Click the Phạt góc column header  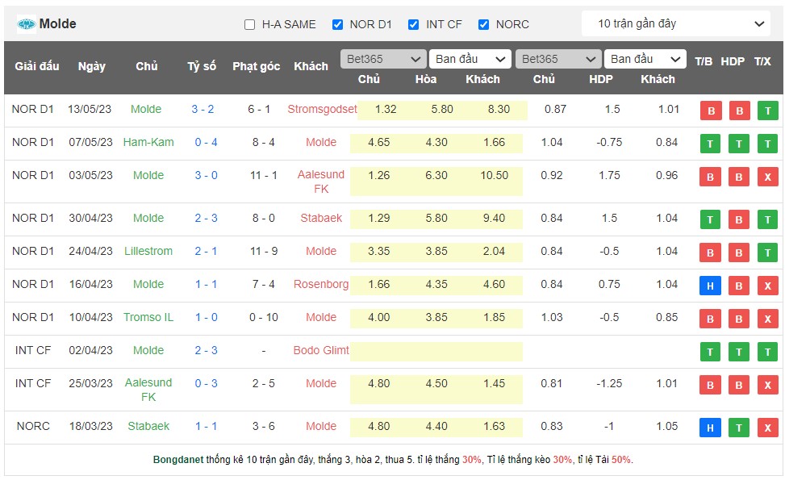[257, 66]
